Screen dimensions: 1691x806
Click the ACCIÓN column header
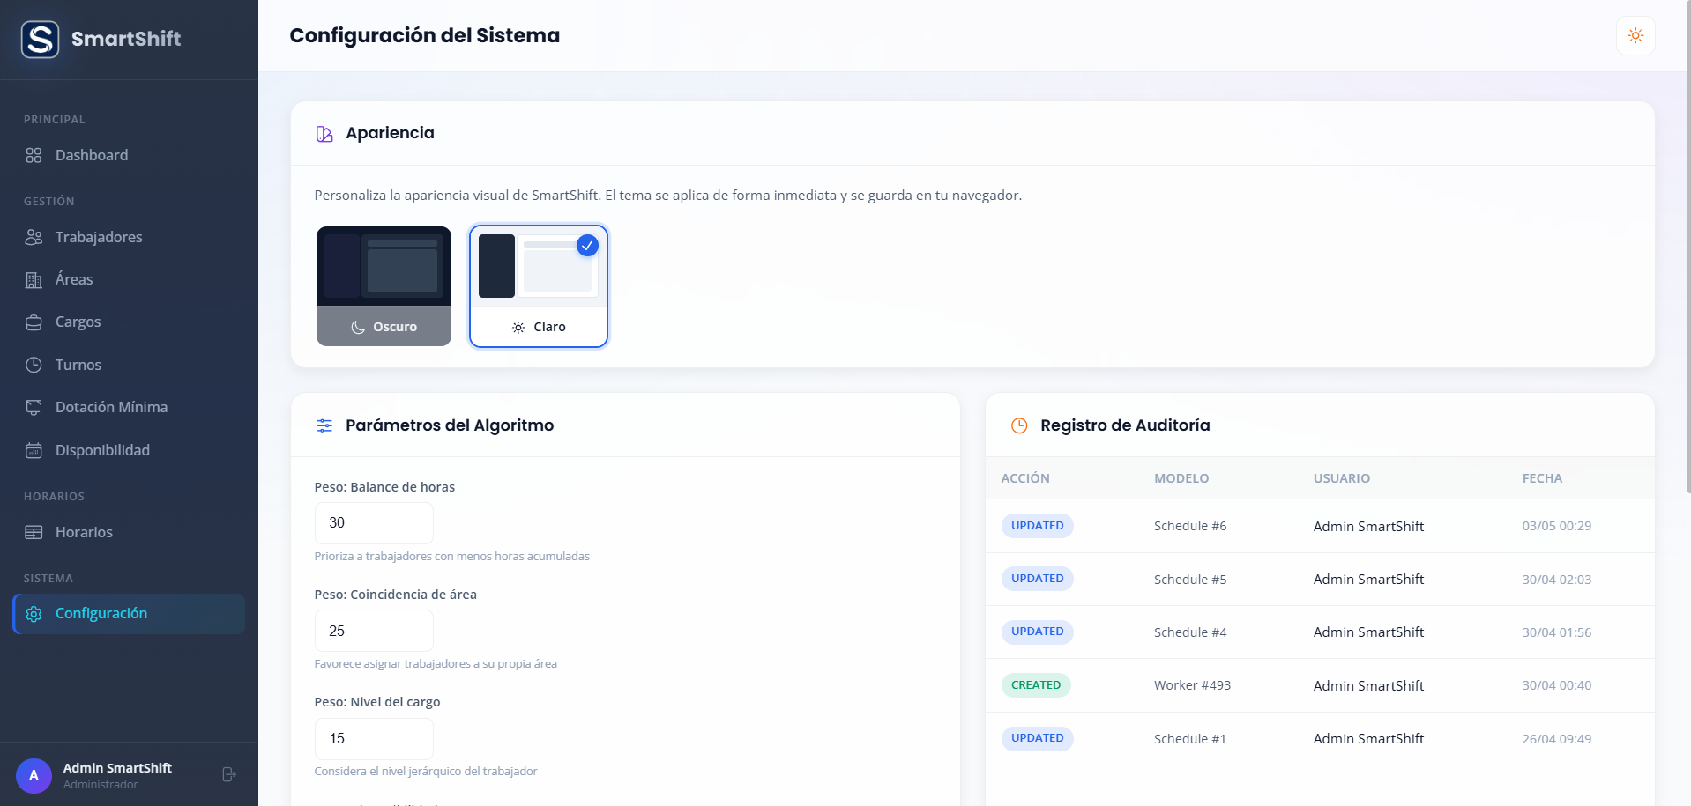click(1025, 478)
